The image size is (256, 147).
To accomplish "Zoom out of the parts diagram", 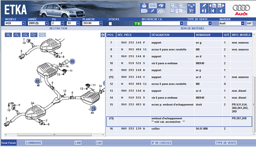I will 17,35.
